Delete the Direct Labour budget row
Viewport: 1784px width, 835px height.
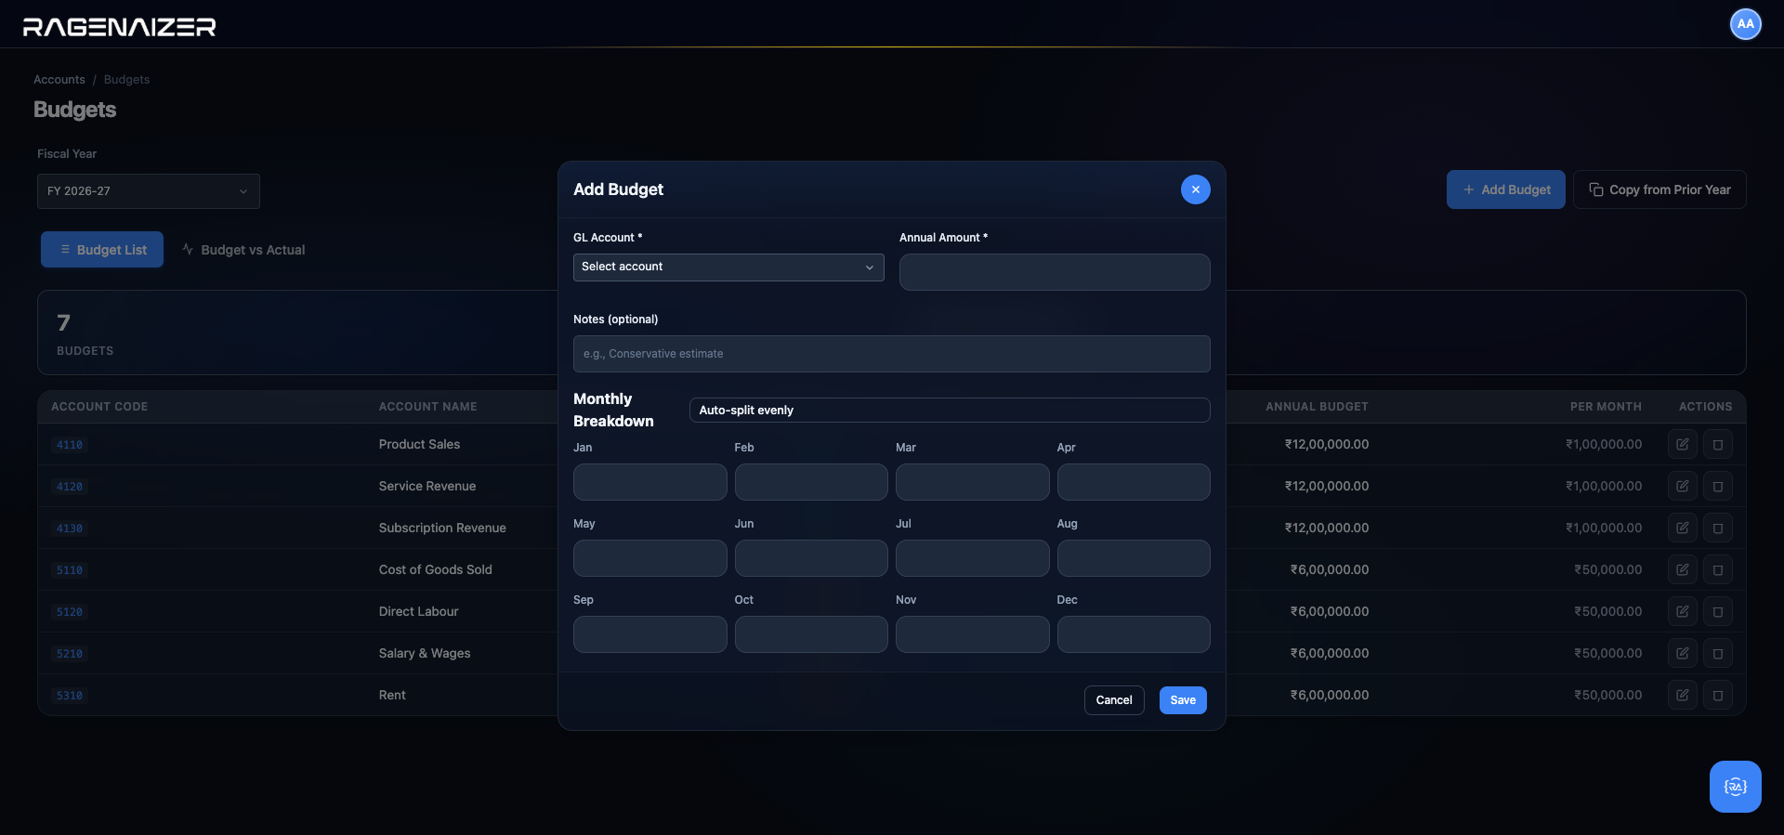click(1718, 612)
